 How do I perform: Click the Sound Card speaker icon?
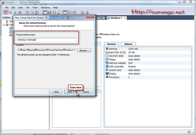(107, 70)
